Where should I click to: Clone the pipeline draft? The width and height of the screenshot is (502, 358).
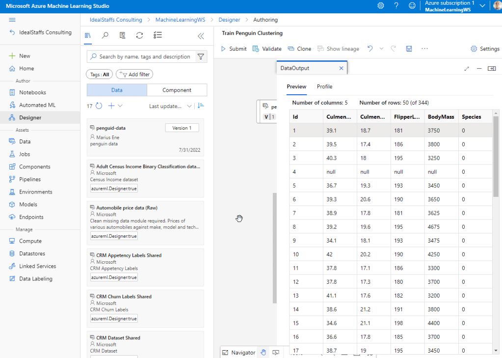click(299, 49)
